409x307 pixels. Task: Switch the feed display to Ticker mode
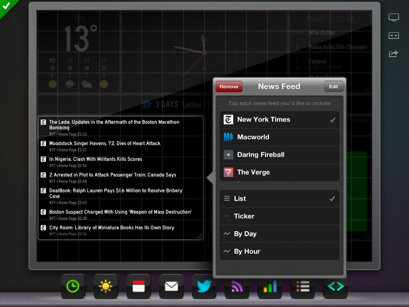click(279, 216)
